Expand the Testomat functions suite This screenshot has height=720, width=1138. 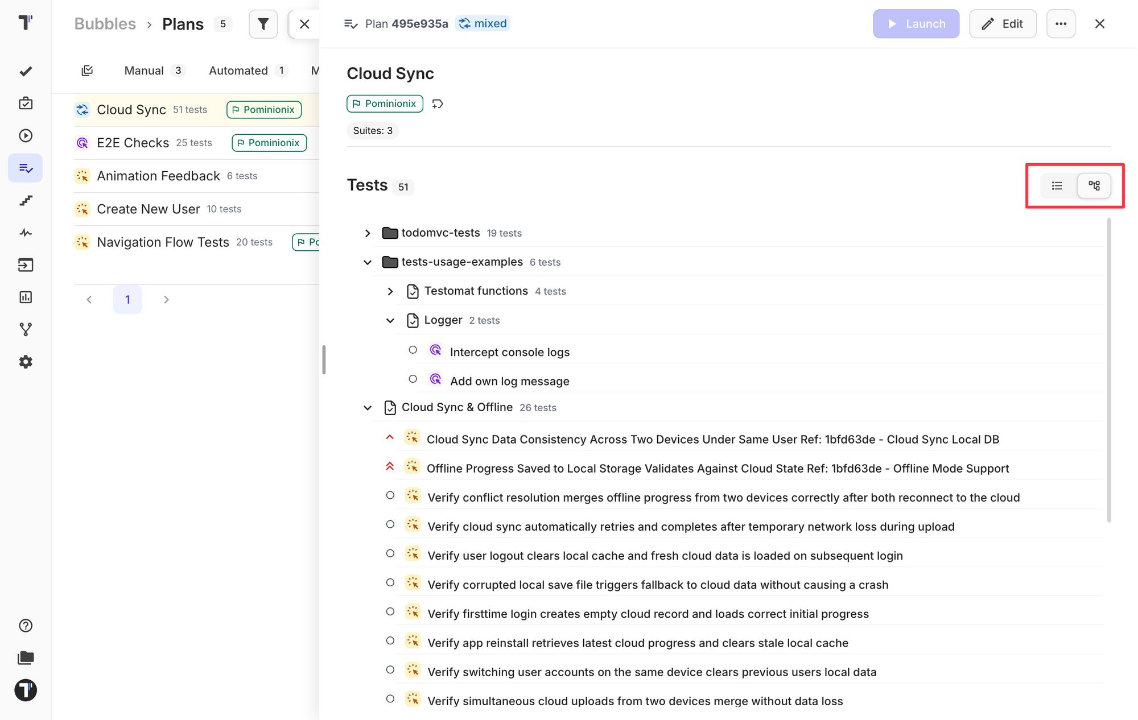390,291
